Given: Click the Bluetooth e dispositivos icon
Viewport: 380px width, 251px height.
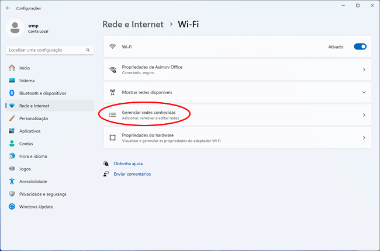Looking at the screenshot, I should (x=12, y=93).
